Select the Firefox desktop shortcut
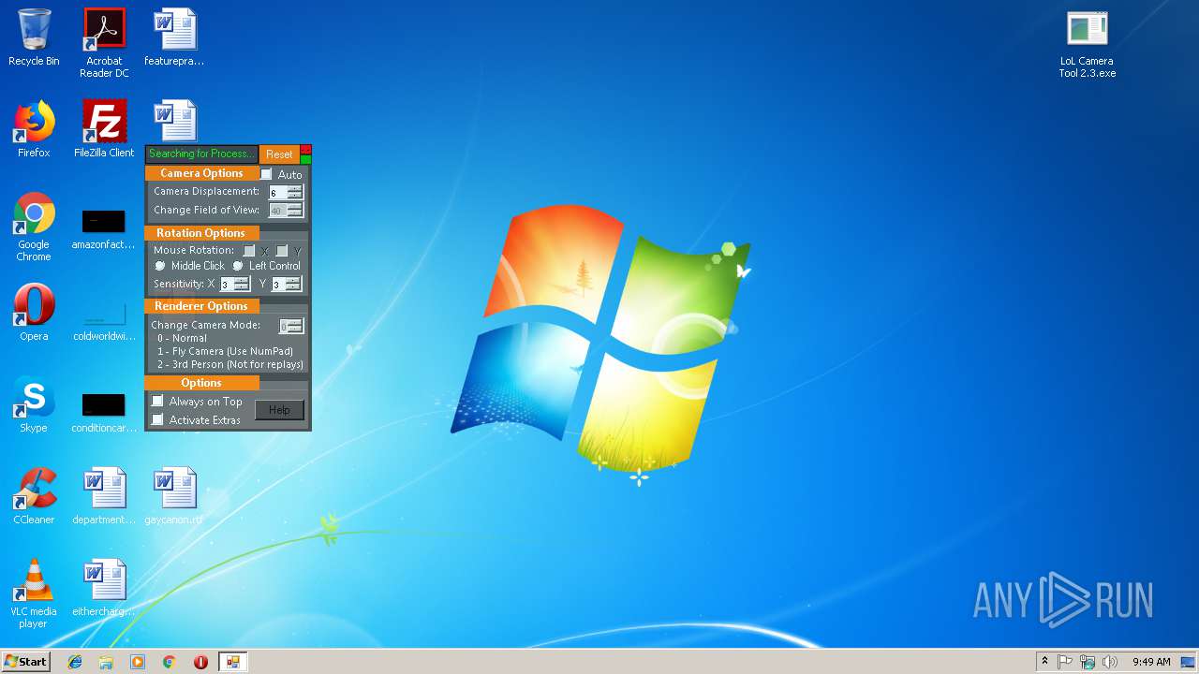Image resolution: width=1199 pixels, height=674 pixels. [x=34, y=129]
